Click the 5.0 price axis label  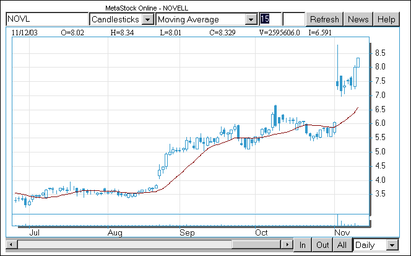coord(380,151)
